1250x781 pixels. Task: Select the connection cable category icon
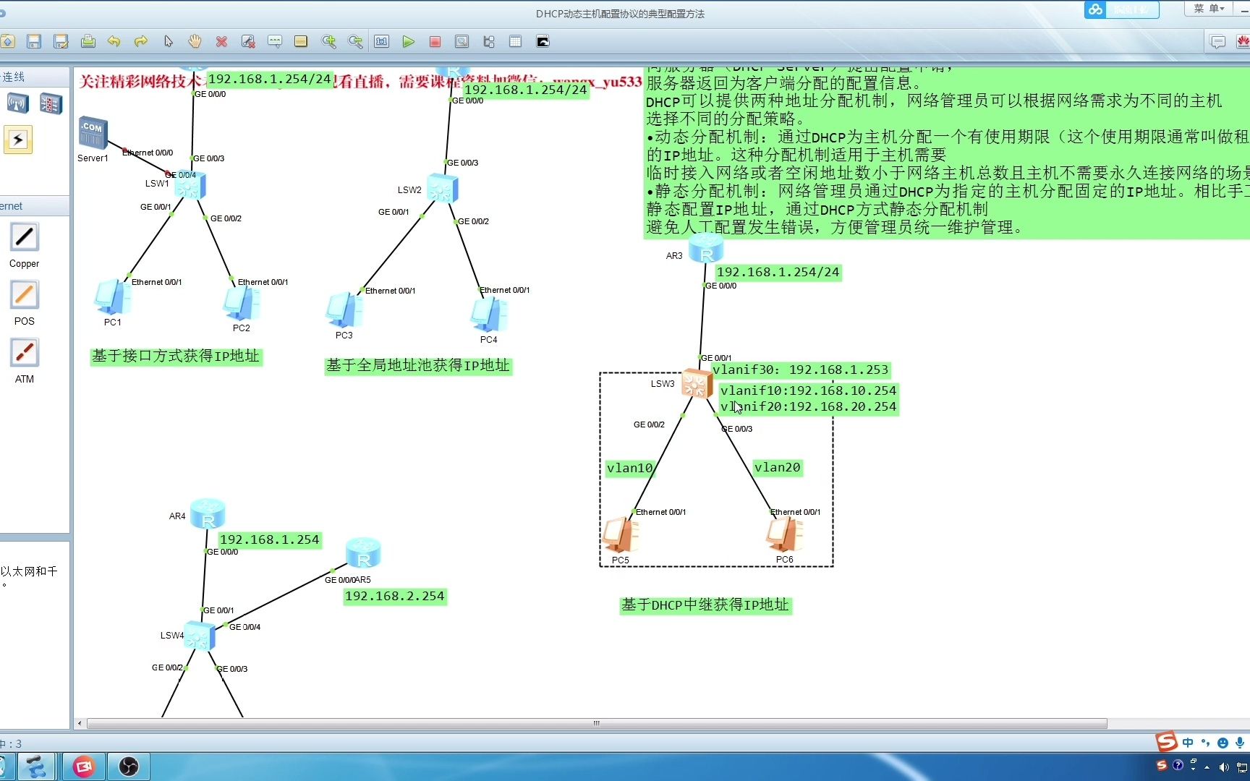pyautogui.click(x=18, y=140)
